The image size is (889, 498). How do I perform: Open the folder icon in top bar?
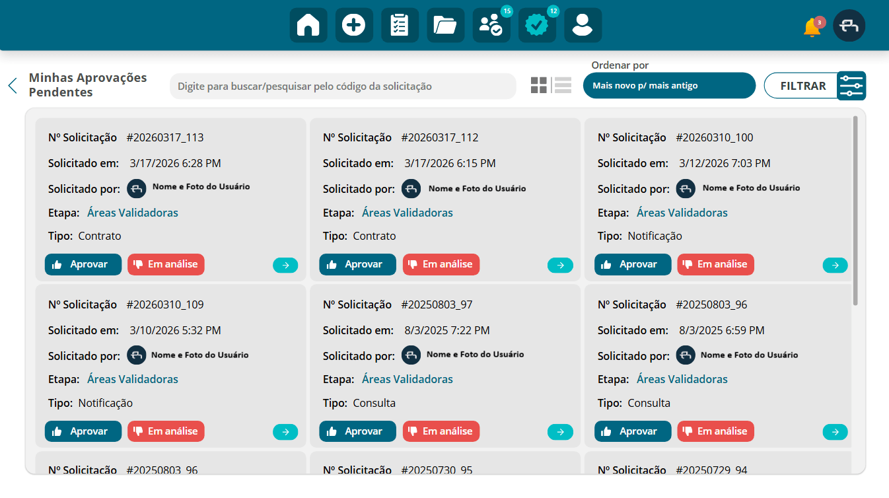[x=445, y=25]
